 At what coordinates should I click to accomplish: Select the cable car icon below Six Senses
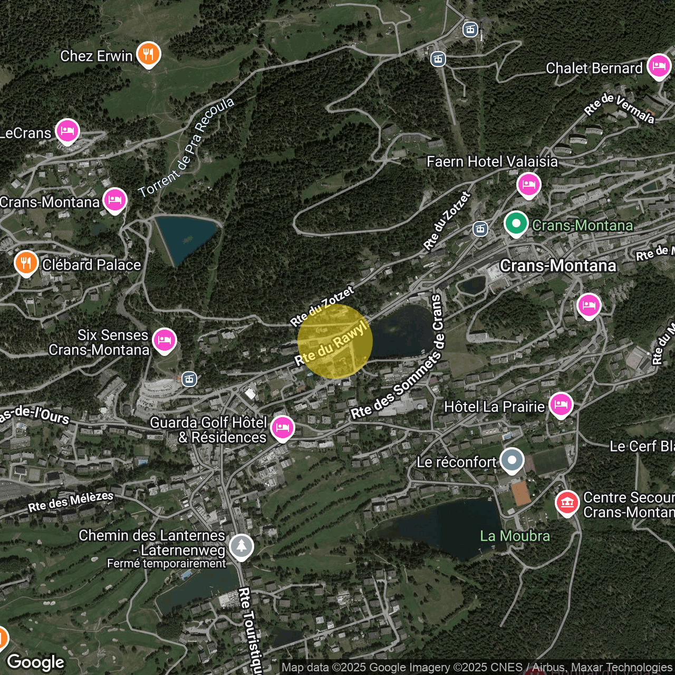[x=189, y=379]
